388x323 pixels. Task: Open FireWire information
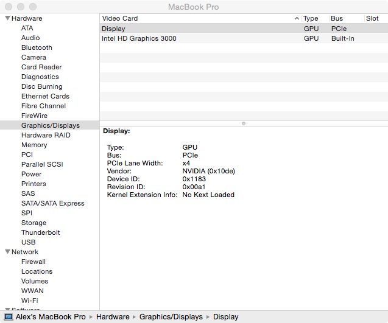click(34, 116)
